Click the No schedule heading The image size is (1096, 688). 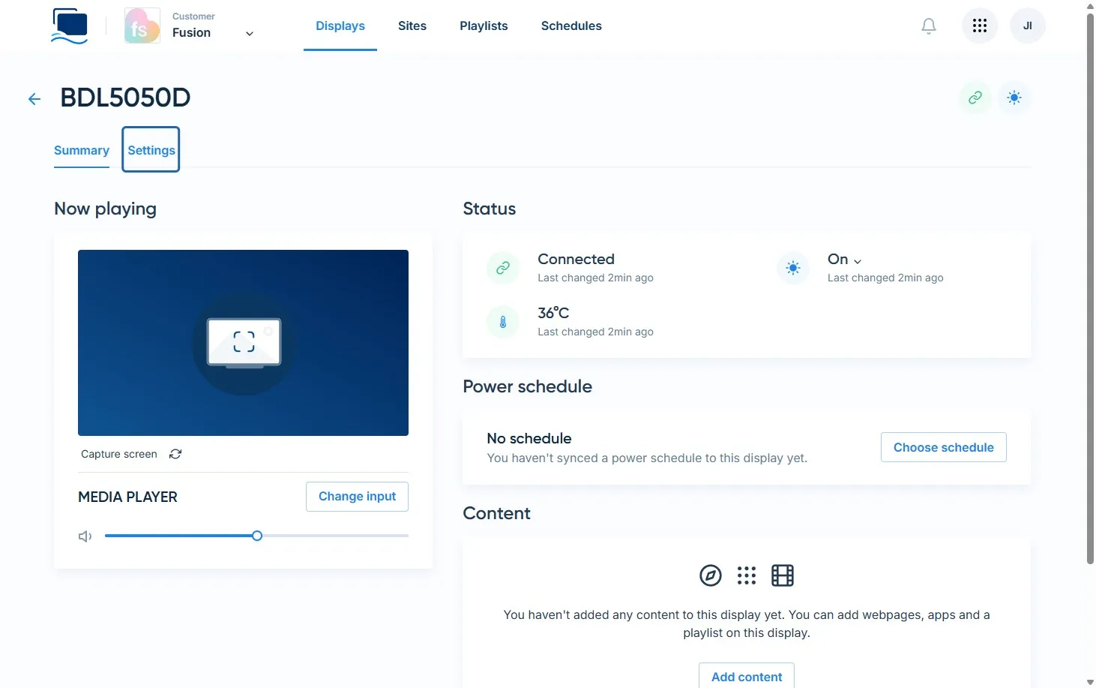coord(529,438)
